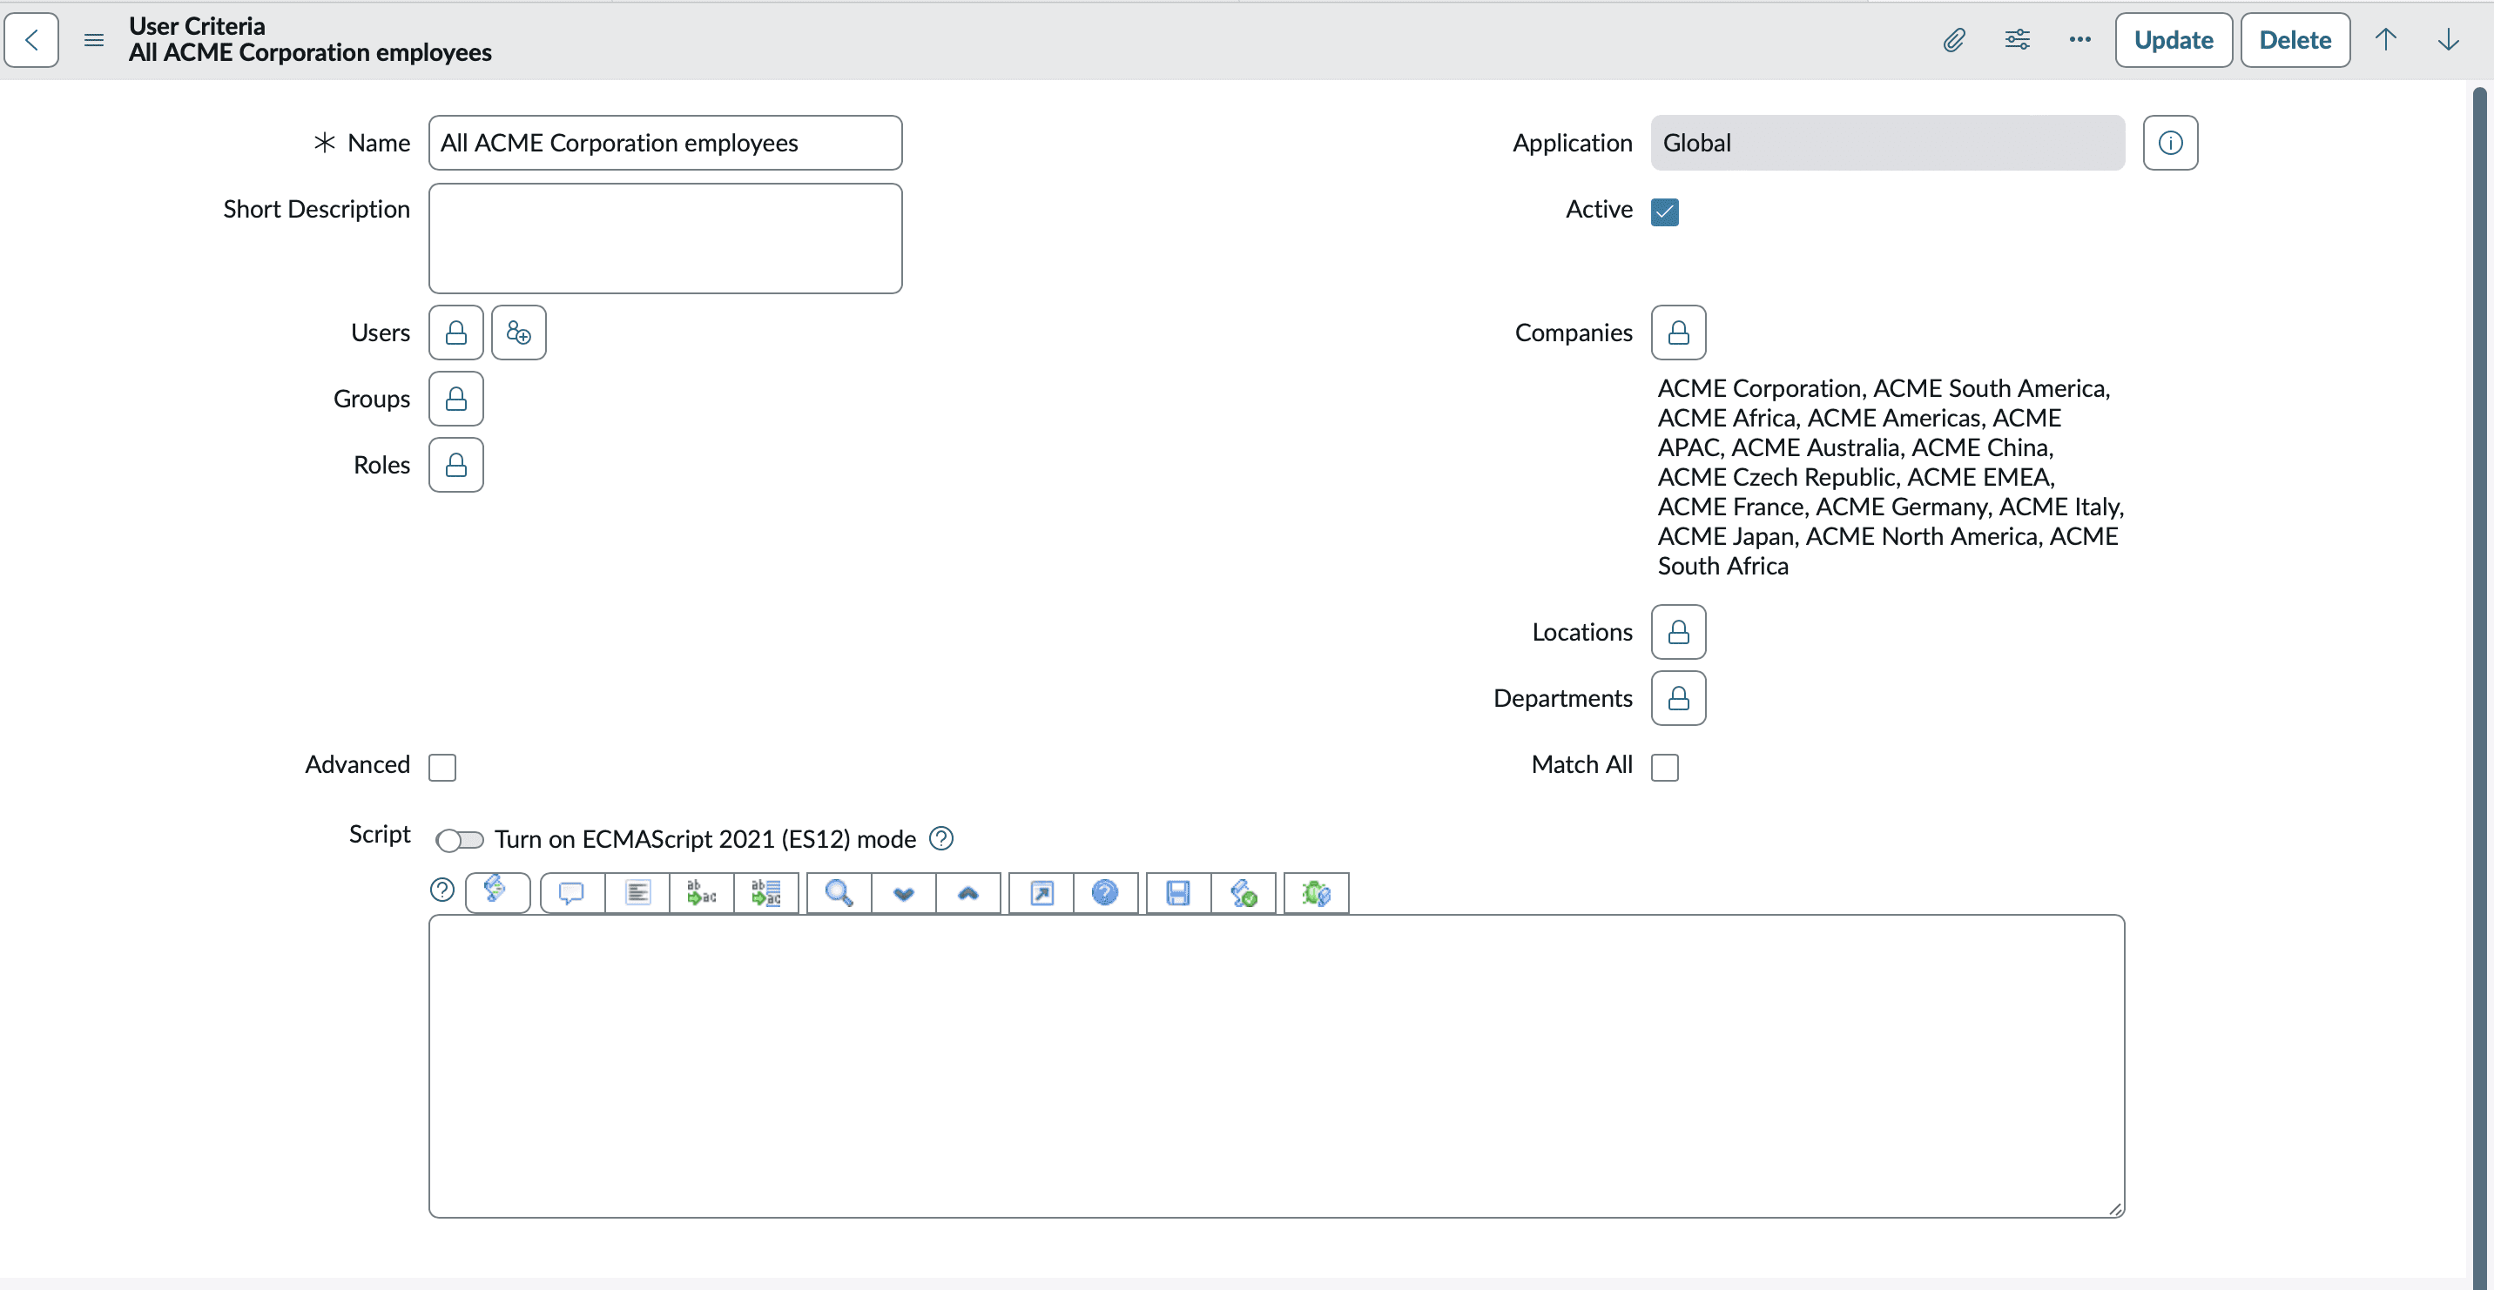The image size is (2494, 1290).
Task: Click the Update button
Action: (2173, 40)
